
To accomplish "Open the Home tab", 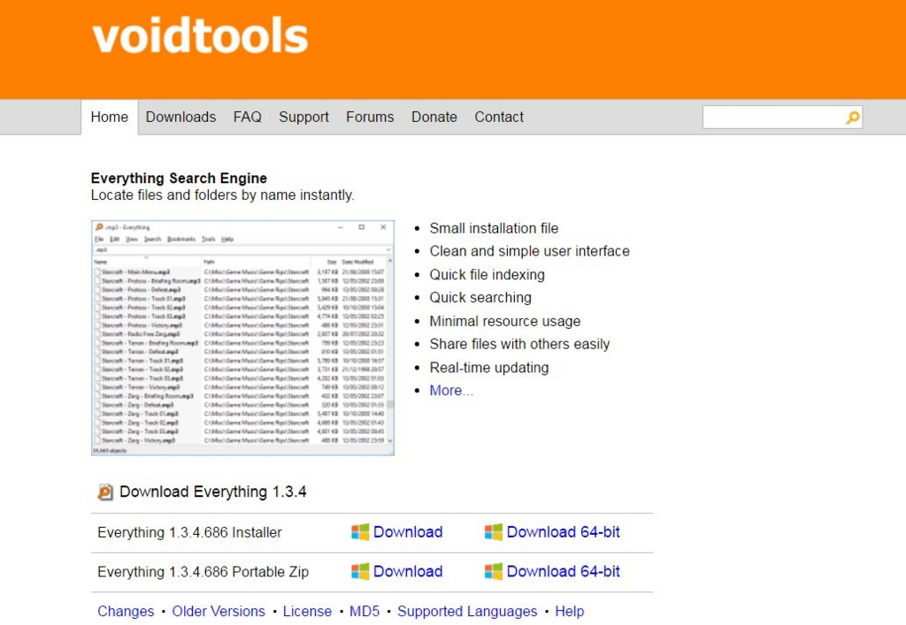I will [109, 118].
